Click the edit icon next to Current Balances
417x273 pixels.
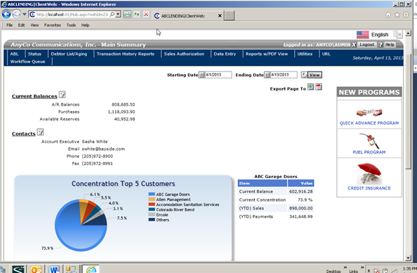click(62, 94)
